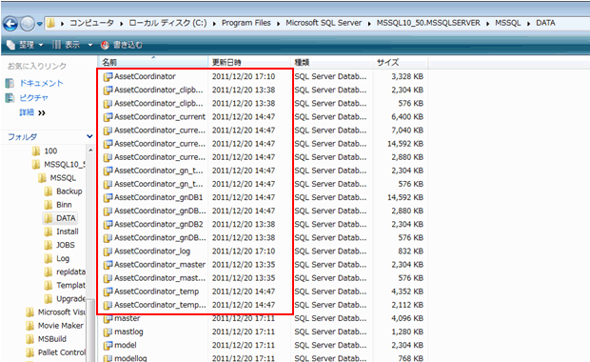Select MSSQL breadcrumb segment
The width and height of the screenshot is (590, 362).
tap(507, 23)
